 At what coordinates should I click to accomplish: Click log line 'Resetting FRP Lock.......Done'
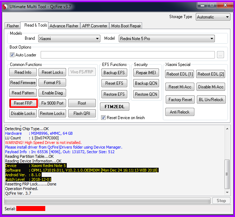tap(31, 184)
